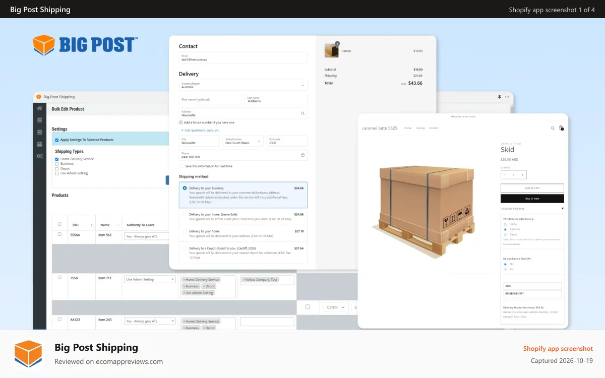The width and height of the screenshot is (605, 378).
Task: Open the 'caramel latte 5525' store name link
Action: [380, 128]
